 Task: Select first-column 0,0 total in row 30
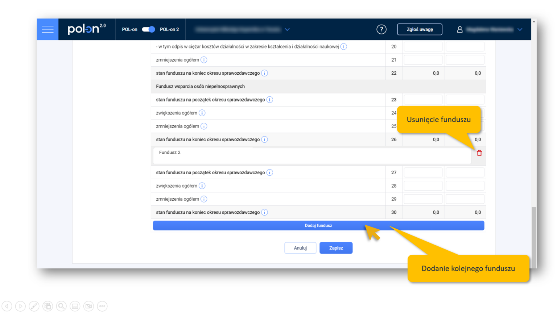point(436,212)
